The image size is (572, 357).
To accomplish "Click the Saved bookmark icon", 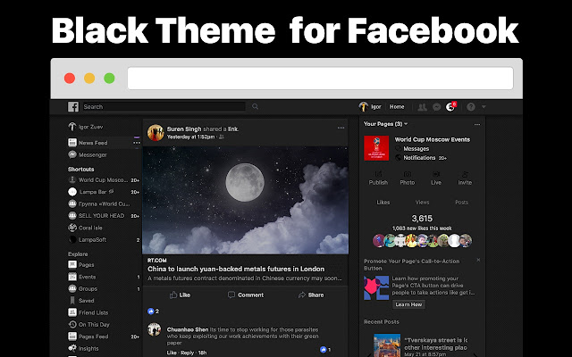I will 72,301.
